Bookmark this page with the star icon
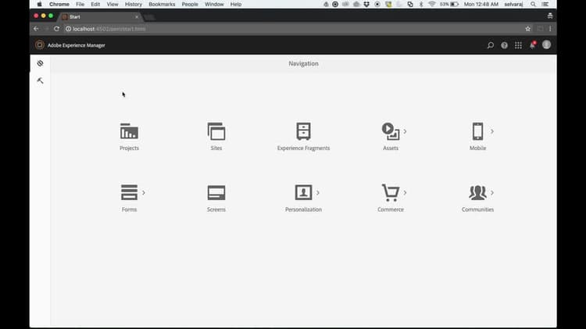The width and height of the screenshot is (586, 329). pos(527,29)
